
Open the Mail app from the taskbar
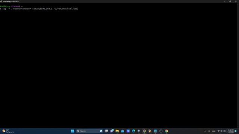pos(122,131)
